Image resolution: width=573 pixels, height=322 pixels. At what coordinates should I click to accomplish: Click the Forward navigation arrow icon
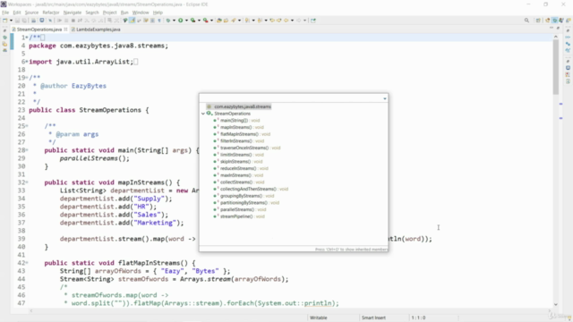(299, 21)
